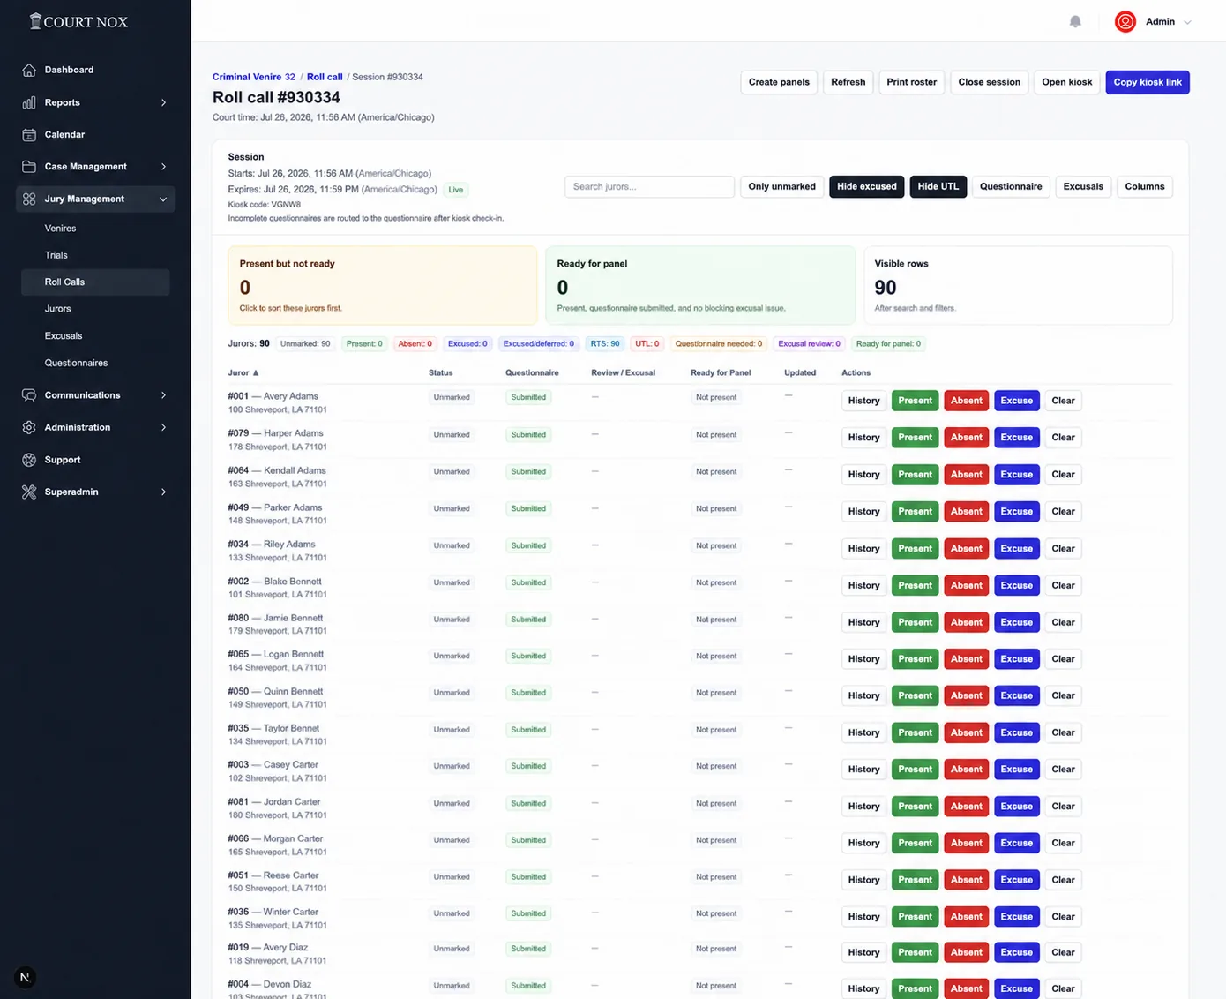
Task: Click the Calendar icon in sidebar
Action: point(29,134)
